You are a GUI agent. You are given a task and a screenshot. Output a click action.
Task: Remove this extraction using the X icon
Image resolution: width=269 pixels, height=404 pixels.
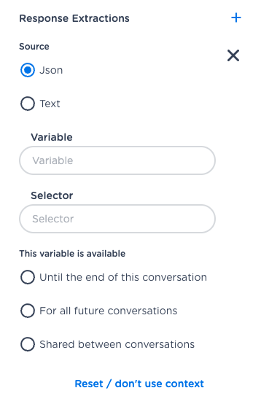pos(233,55)
